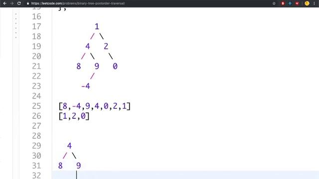
Task: Click empty line 24 number
Action: pos(36,96)
